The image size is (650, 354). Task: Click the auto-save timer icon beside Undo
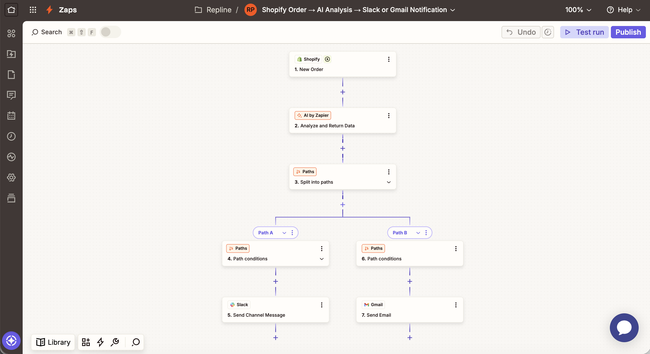pyautogui.click(x=548, y=32)
